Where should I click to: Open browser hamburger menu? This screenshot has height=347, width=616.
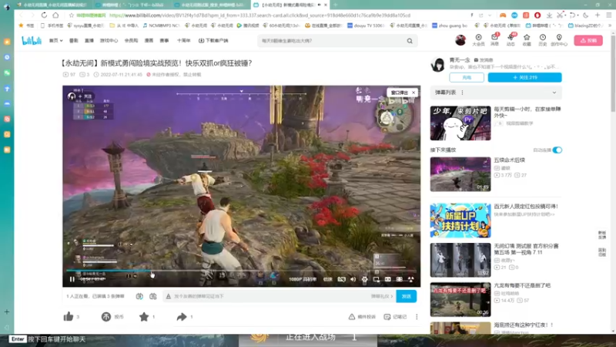pyautogui.click(x=609, y=15)
